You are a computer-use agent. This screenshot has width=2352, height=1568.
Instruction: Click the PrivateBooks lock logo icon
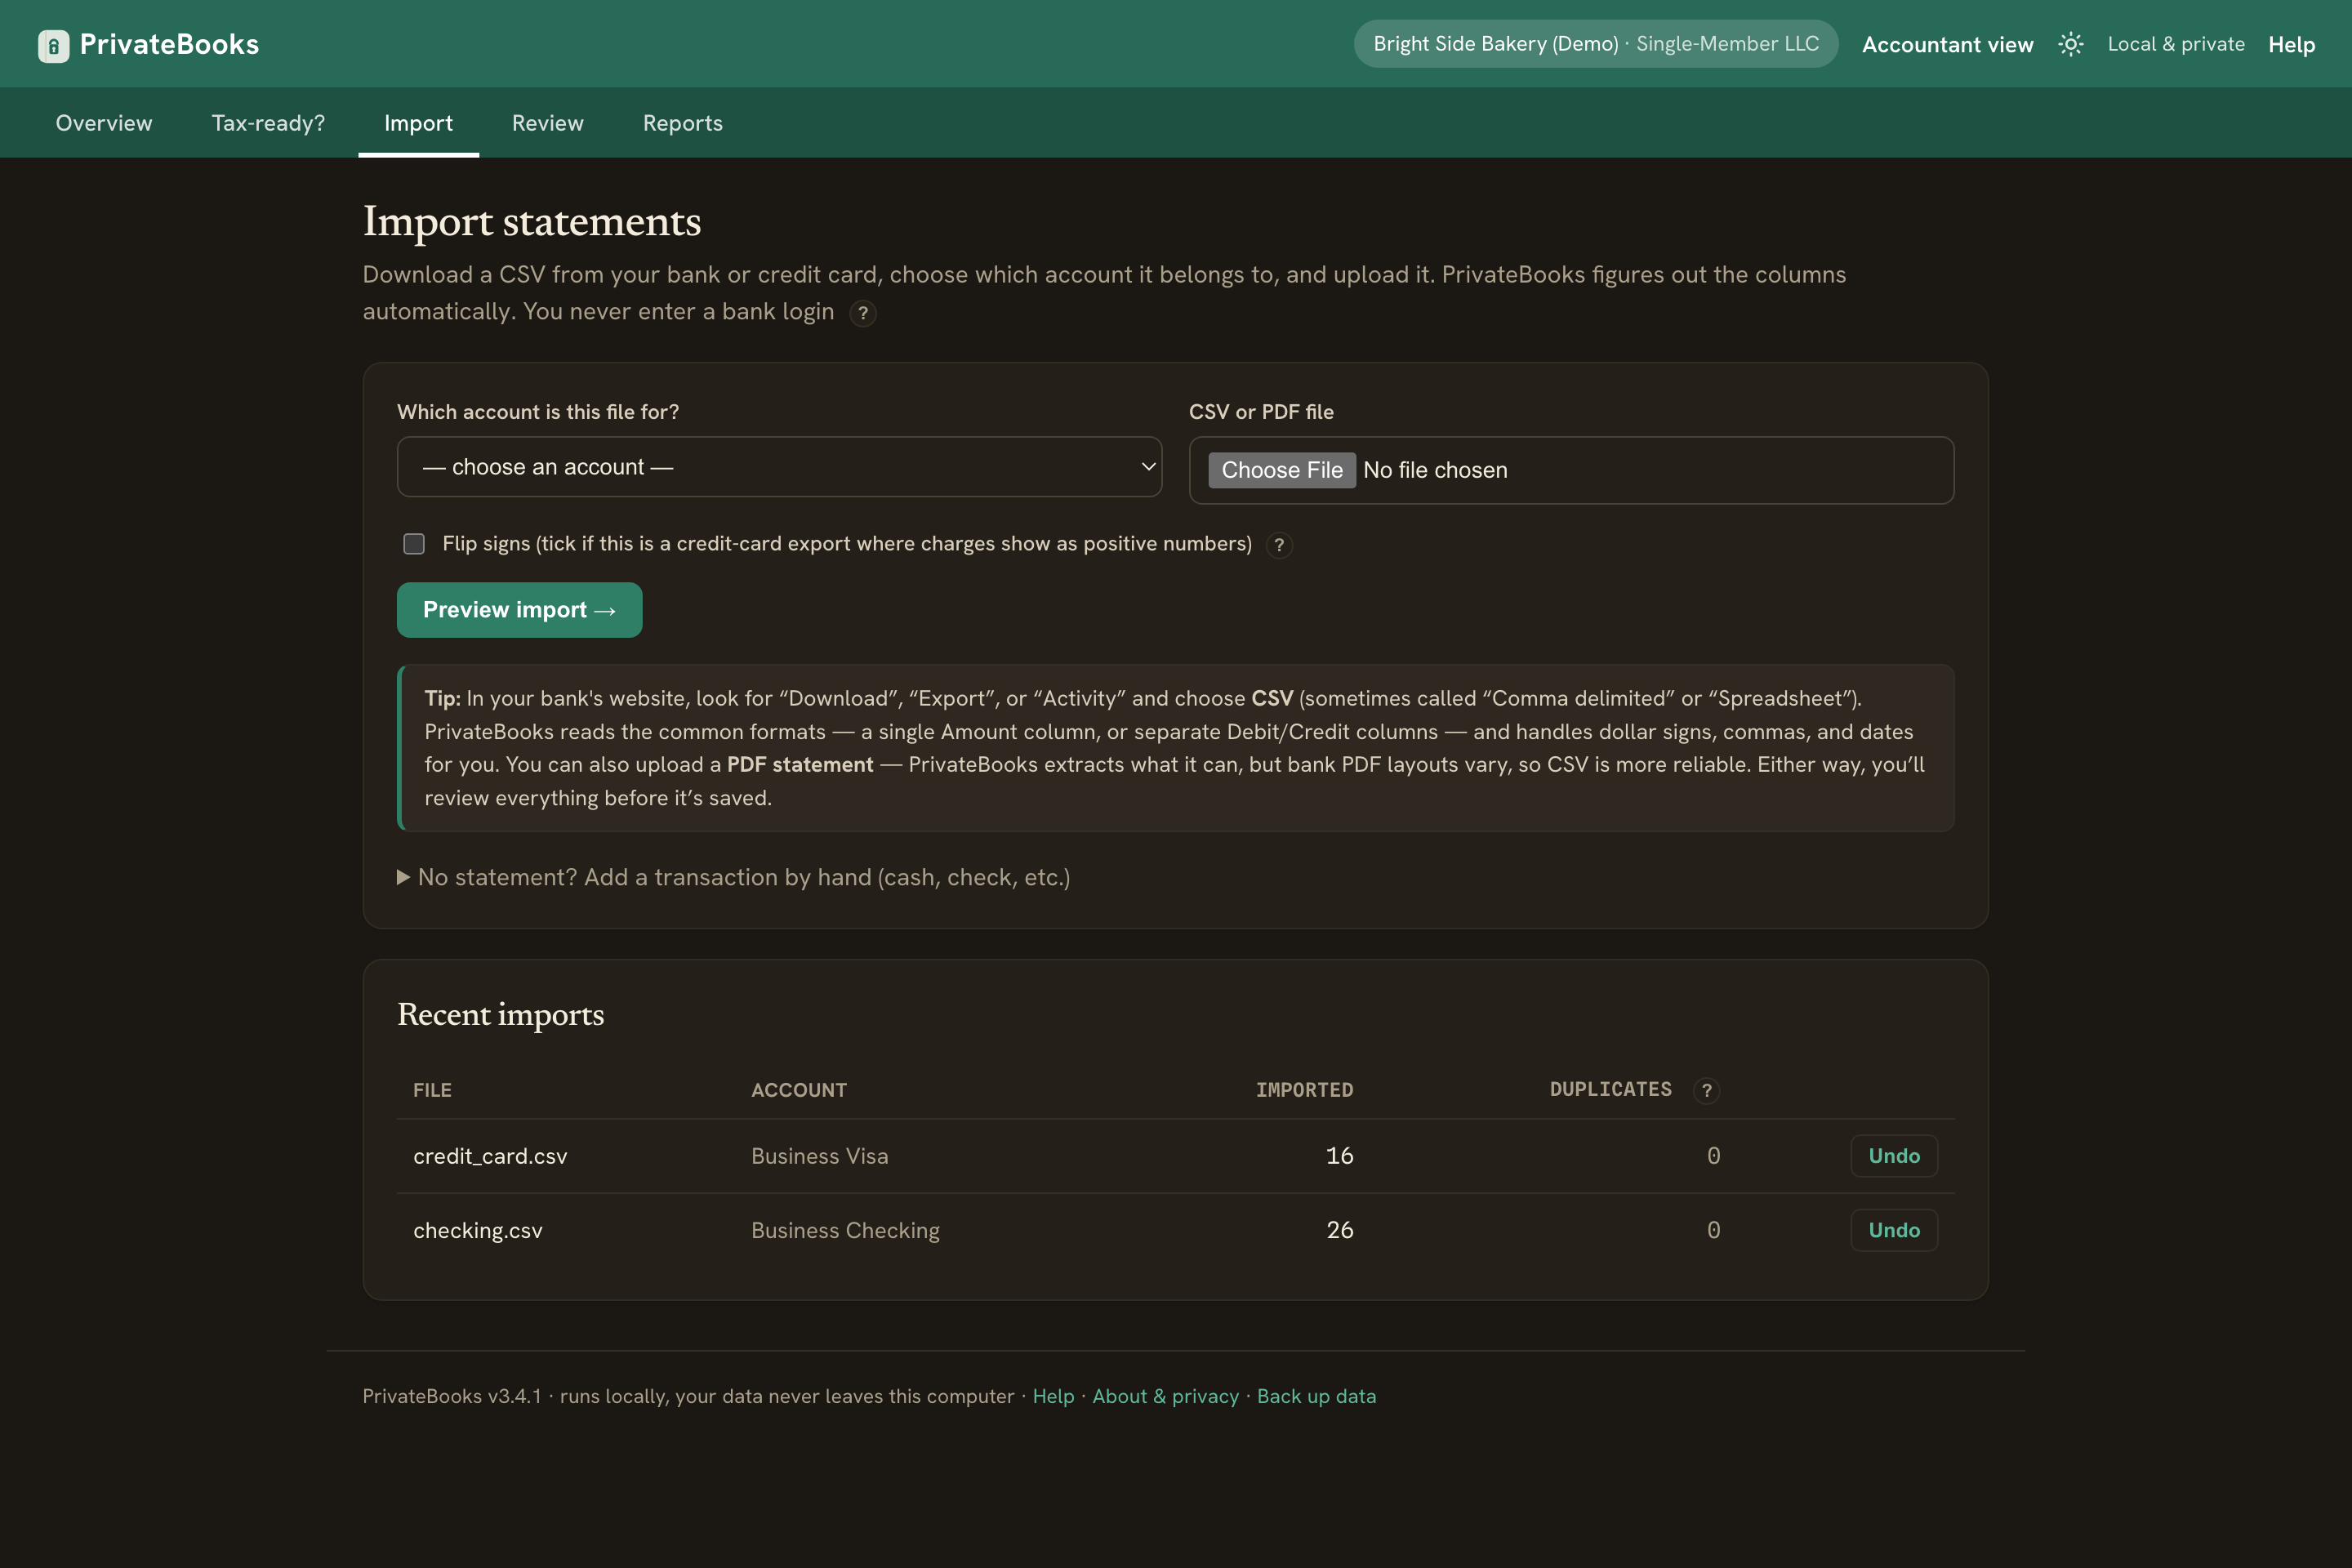53,45
